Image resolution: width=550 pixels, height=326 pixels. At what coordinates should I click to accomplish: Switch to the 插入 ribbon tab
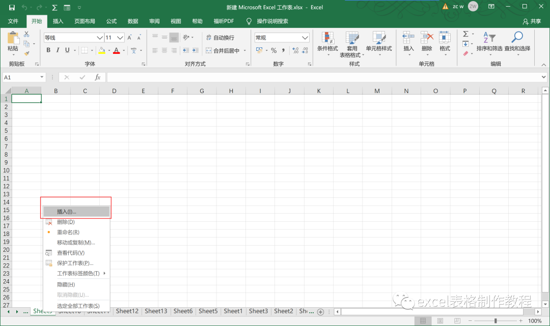pos(58,21)
